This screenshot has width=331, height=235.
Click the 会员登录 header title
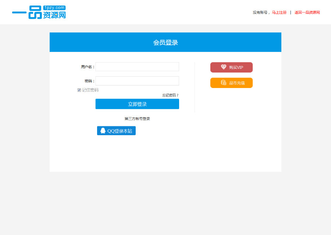point(165,42)
